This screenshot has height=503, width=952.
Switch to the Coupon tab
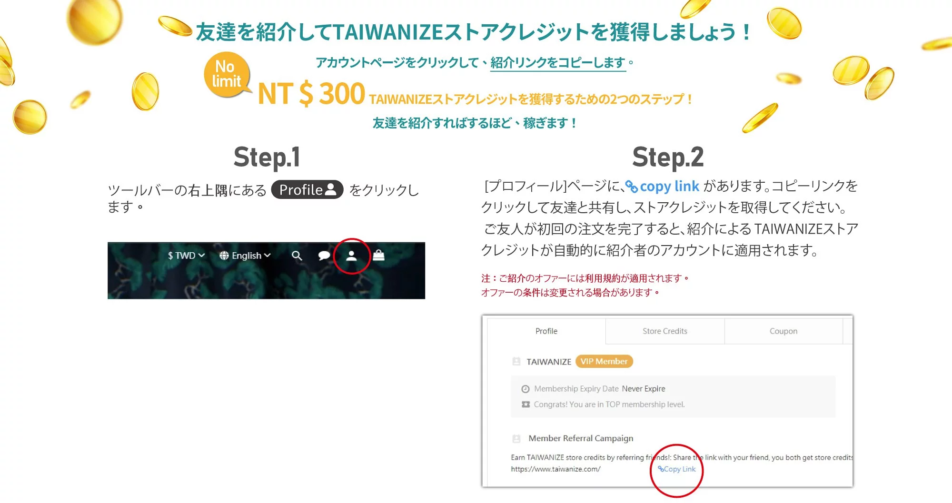(783, 331)
